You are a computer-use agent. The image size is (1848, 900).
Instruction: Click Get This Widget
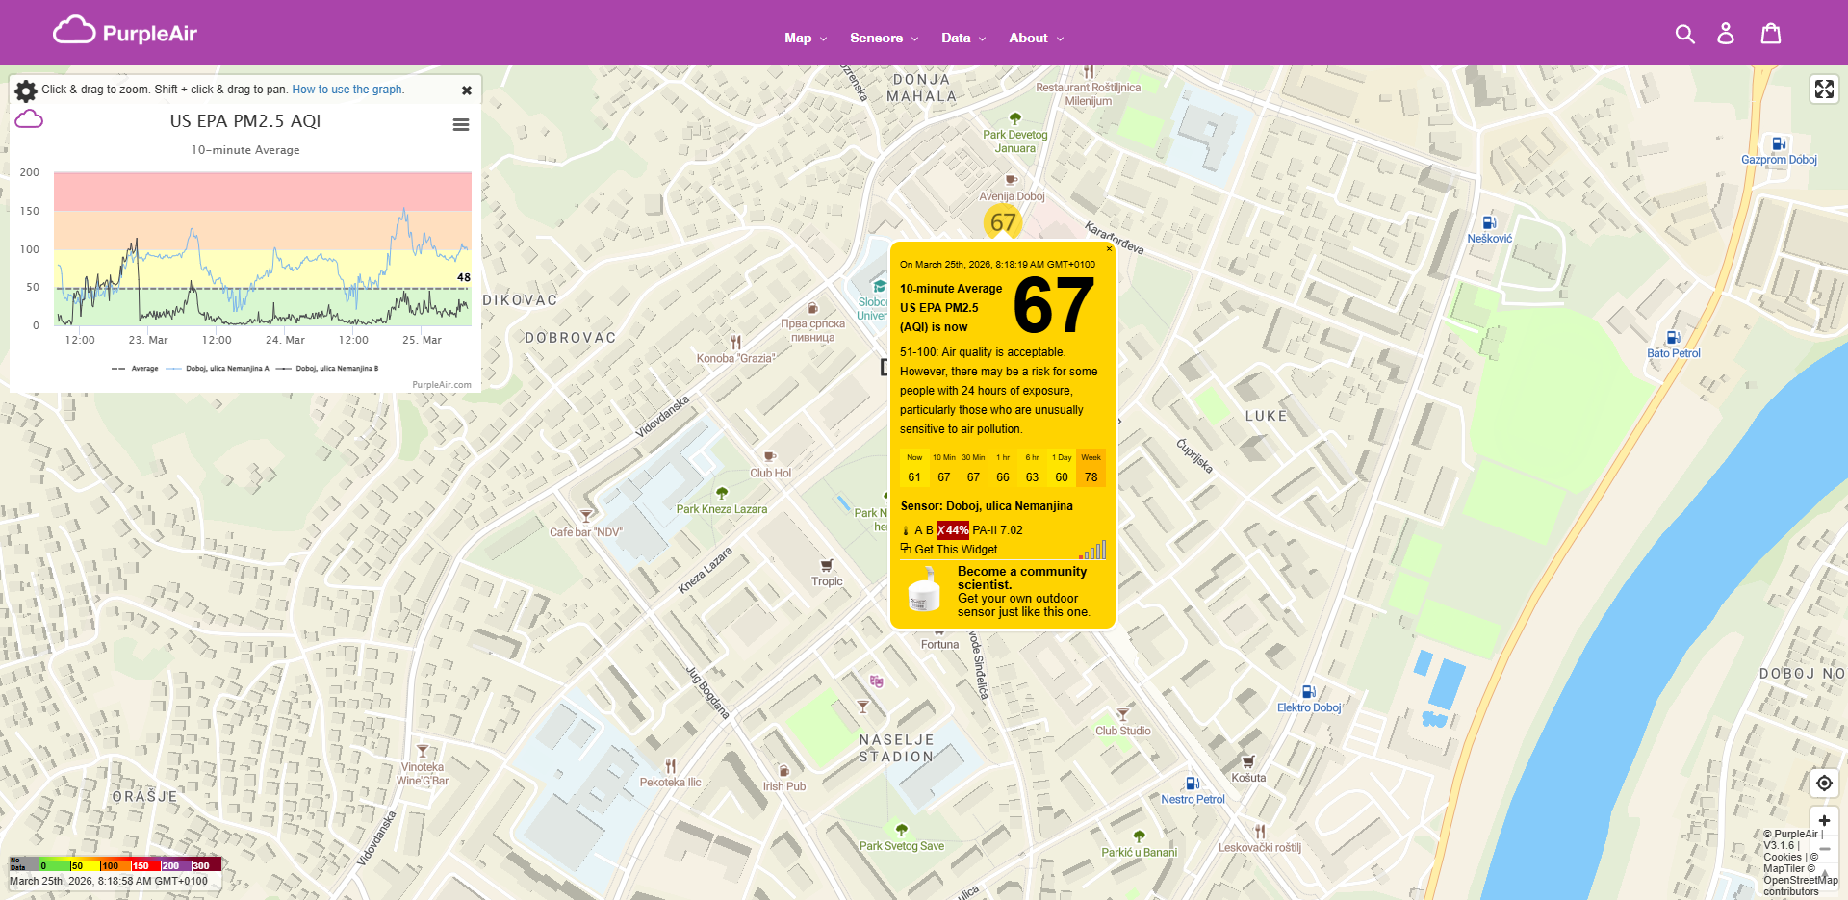click(955, 549)
